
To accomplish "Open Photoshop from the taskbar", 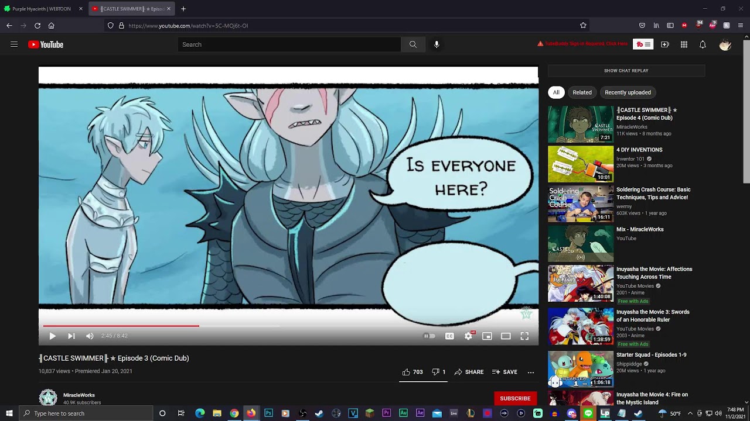I will coord(268,413).
